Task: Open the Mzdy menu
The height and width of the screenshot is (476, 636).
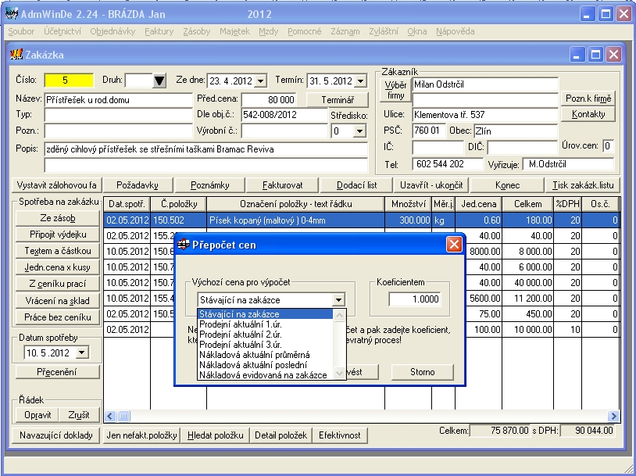Action: 269,31
